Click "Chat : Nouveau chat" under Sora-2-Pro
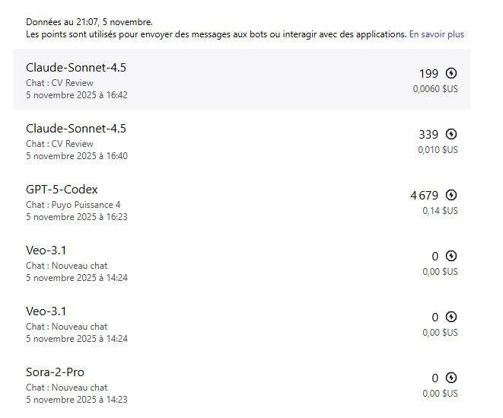 pos(67,388)
